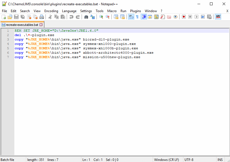Toggle the ABC spell check button
Image resolution: width=230 pixels, height=162 pixels.
coord(218,17)
